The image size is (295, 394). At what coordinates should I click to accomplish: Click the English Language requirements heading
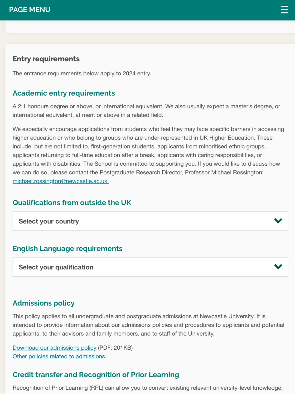pyautogui.click(x=67, y=249)
